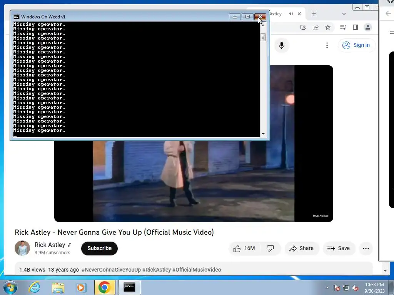Open the Rick Astley channel name link
The width and height of the screenshot is (394, 295).
pyautogui.click(x=50, y=245)
